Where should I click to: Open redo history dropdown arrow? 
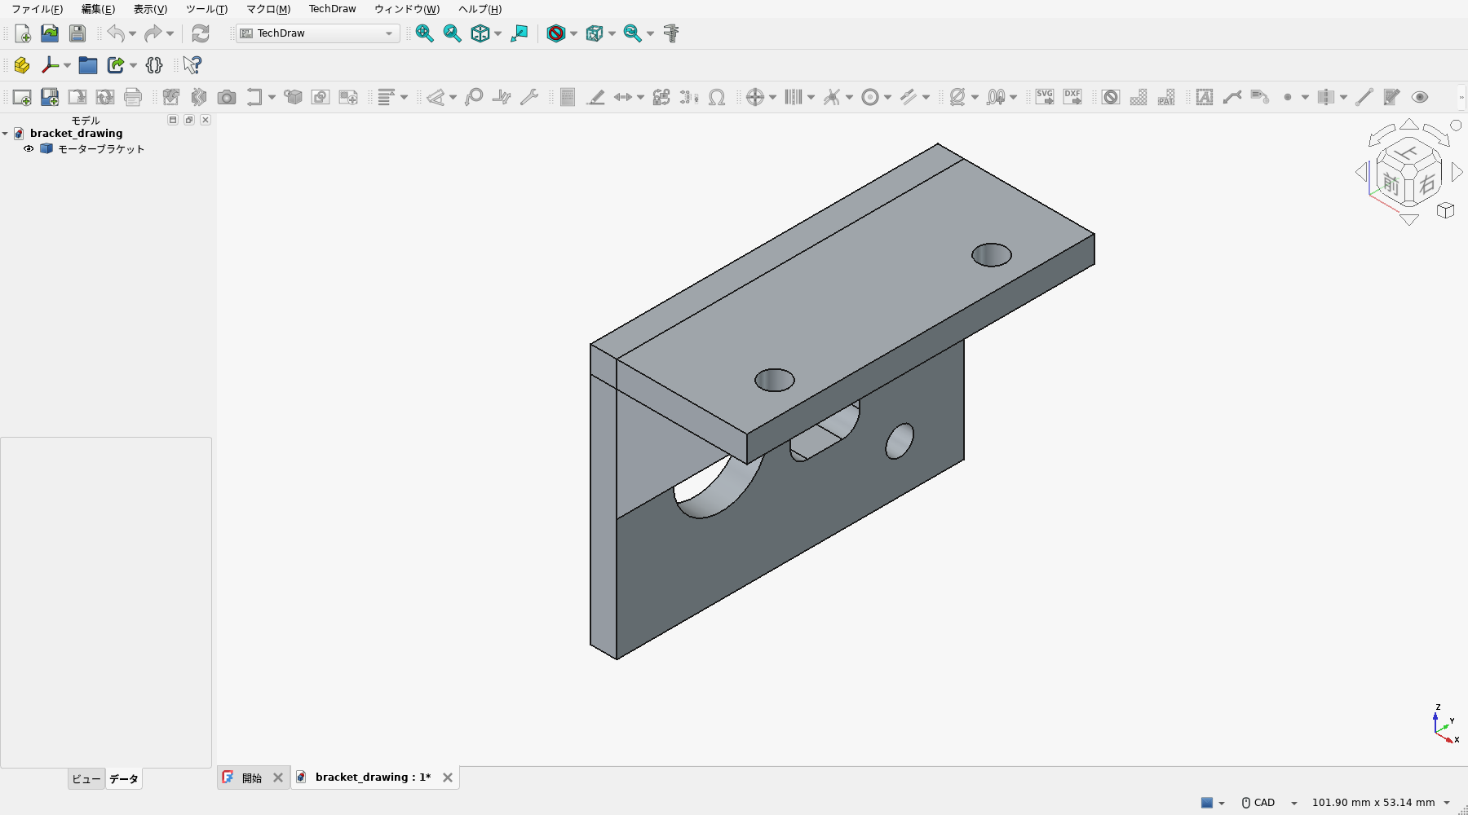[170, 33]
